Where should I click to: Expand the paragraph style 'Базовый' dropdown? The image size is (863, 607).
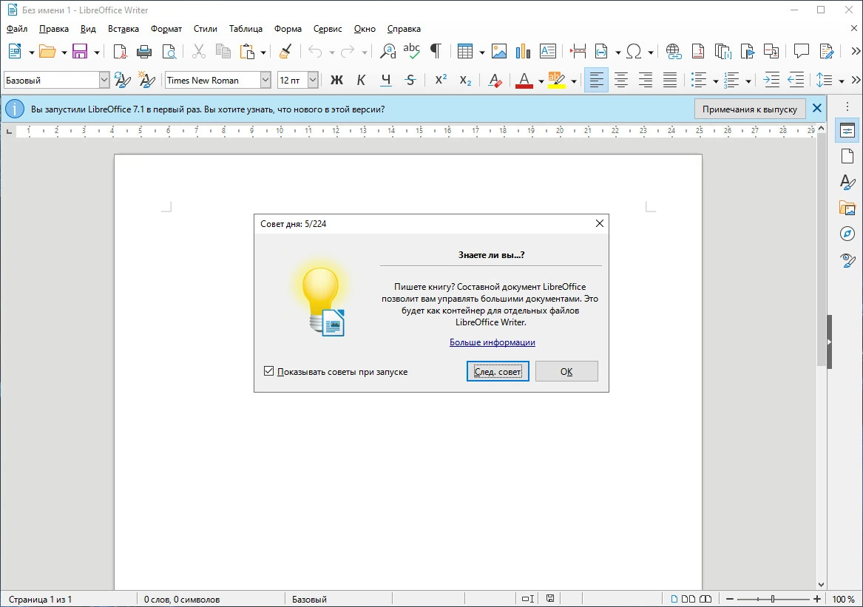pyautogui.click(x=104, y=81)
